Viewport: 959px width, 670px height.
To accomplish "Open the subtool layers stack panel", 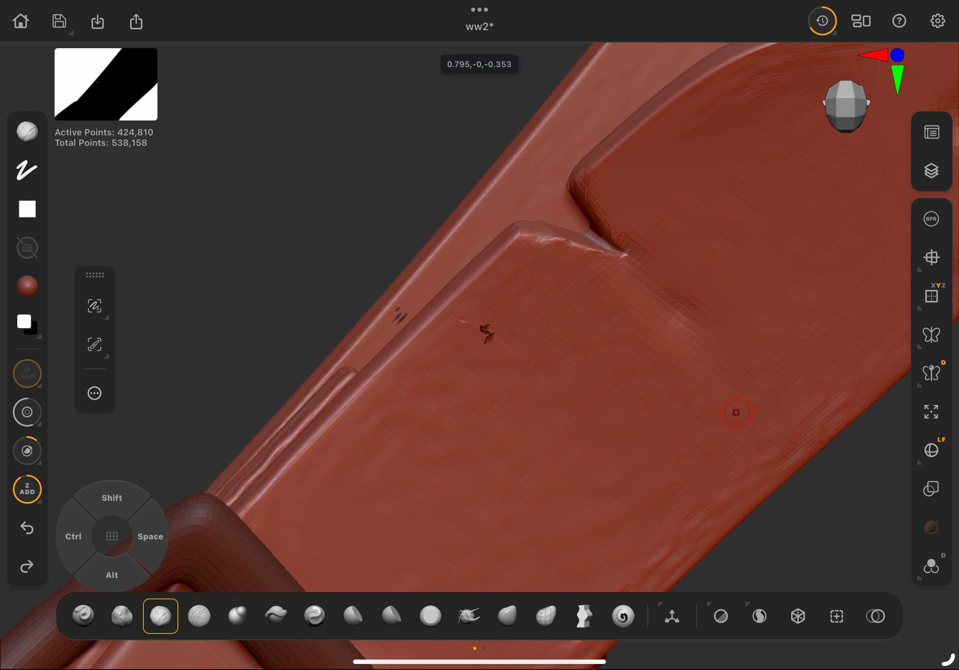I will 930,171.
